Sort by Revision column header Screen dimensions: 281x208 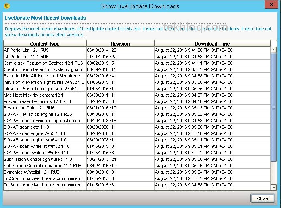click(120, 44)
